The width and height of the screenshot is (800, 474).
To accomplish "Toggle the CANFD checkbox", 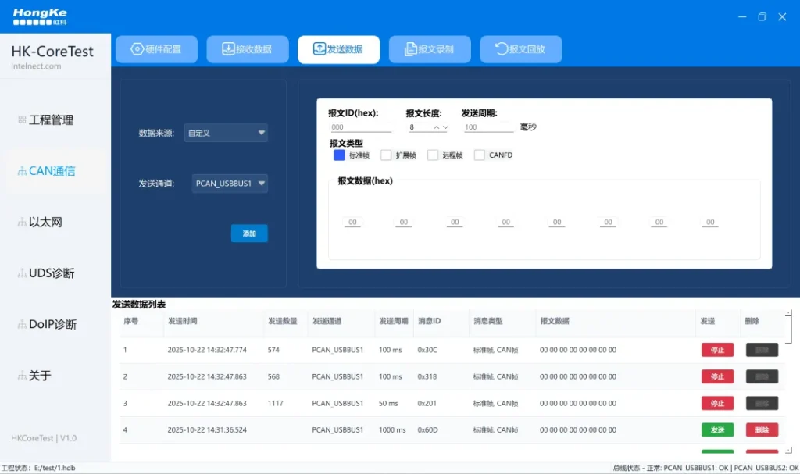I will coord(480,155).
